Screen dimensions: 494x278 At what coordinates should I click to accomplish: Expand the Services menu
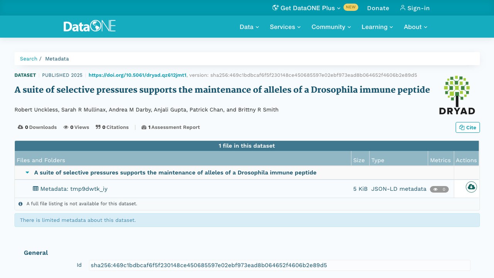pyautogui.click(x=285, y=27)
